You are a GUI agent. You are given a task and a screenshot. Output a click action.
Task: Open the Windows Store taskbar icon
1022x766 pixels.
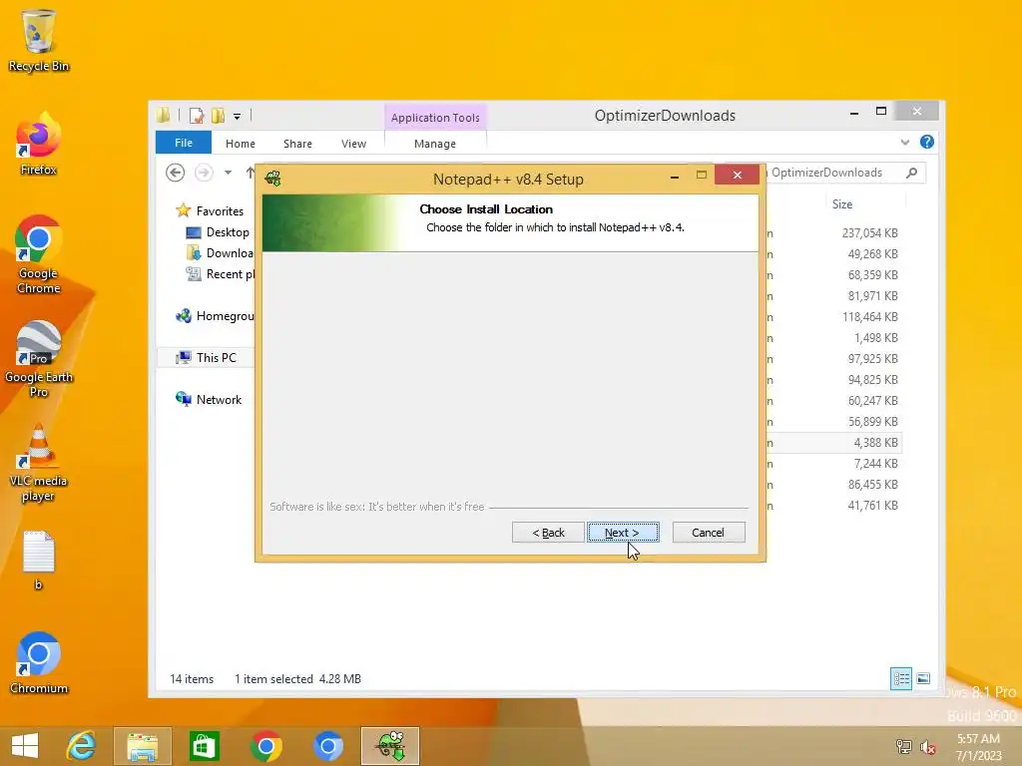tap(204, 746)
